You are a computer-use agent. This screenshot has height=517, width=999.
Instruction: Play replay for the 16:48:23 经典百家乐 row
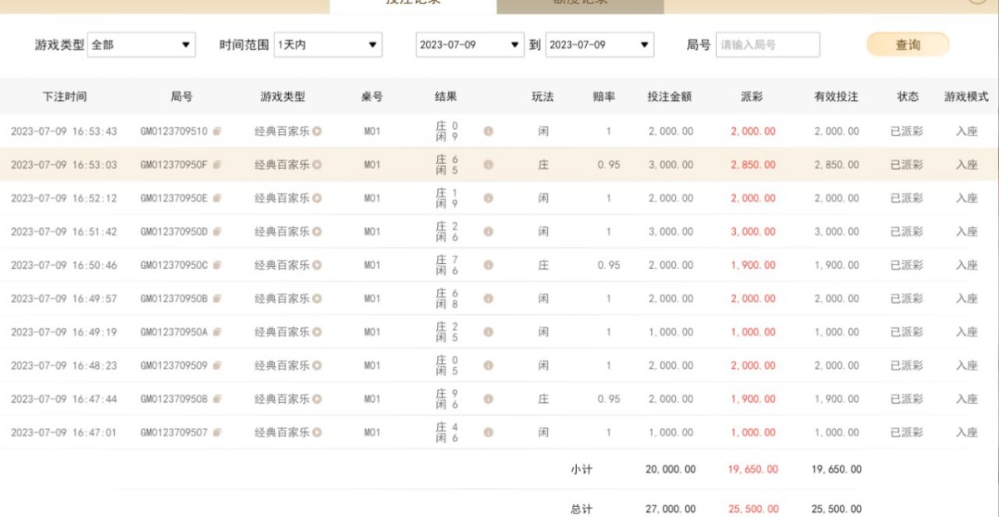pyautogui.click(x=317, y=365)
